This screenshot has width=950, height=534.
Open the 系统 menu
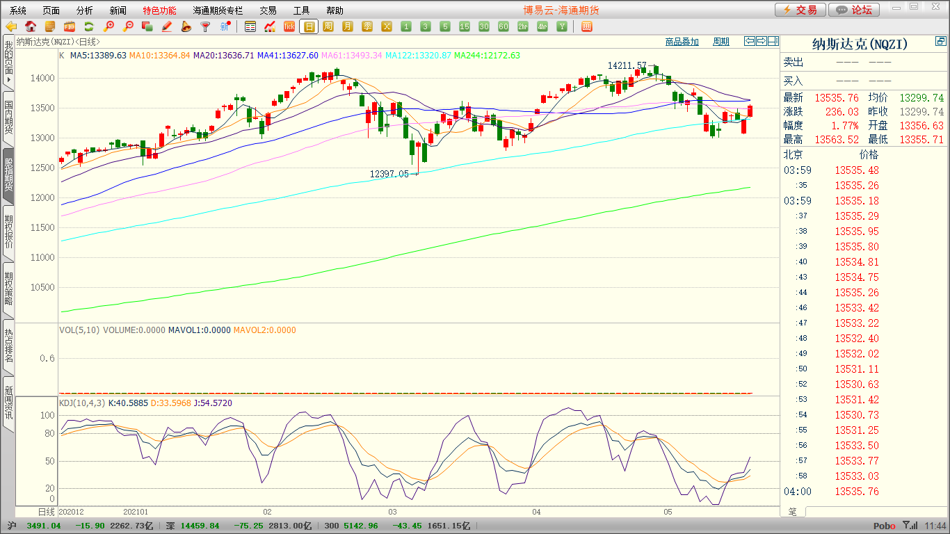pos(18,10)
